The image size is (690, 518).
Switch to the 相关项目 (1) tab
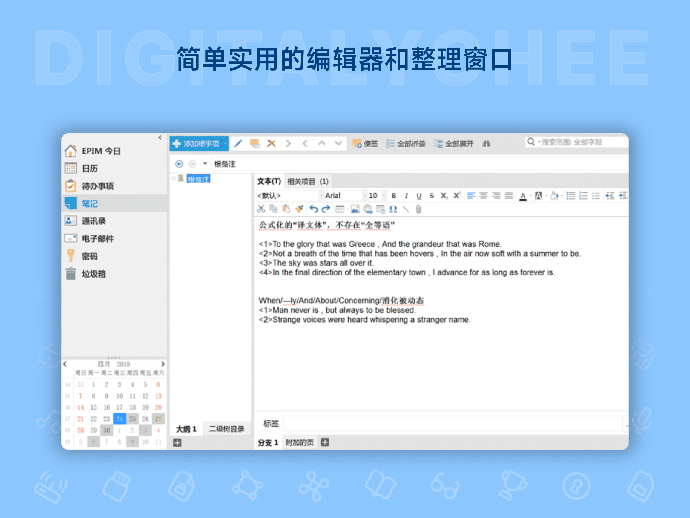pyautogui.click(x=307, y=181)
